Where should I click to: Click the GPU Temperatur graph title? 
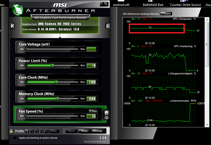(184, 19)
